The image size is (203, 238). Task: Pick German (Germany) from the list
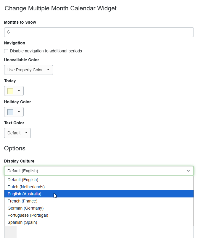pos(25,208)
